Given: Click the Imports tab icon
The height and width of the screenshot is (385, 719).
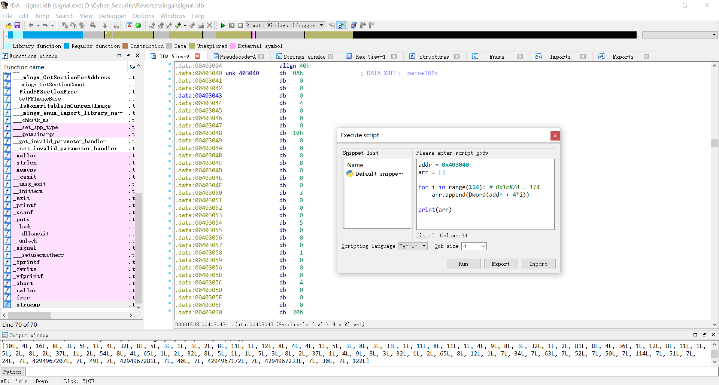Looking at the screenshot, I should coord(539,56).
